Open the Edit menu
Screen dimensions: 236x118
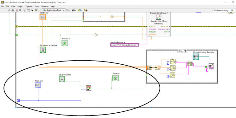[7, 7]
